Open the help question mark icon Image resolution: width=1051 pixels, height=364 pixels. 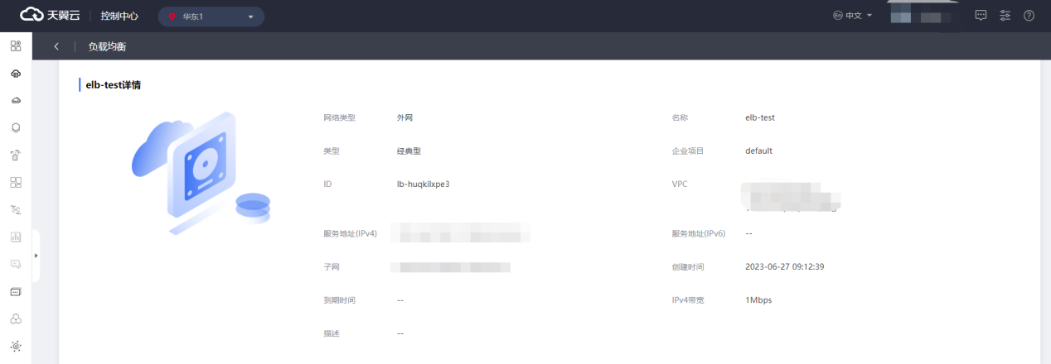1029,16
